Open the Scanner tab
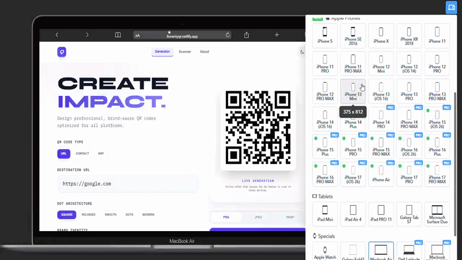Screen dimensions: 462x260 (185, 51)
